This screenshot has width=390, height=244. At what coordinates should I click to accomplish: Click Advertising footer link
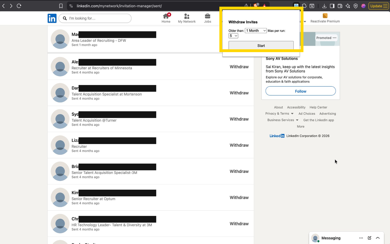coord(328,113)
